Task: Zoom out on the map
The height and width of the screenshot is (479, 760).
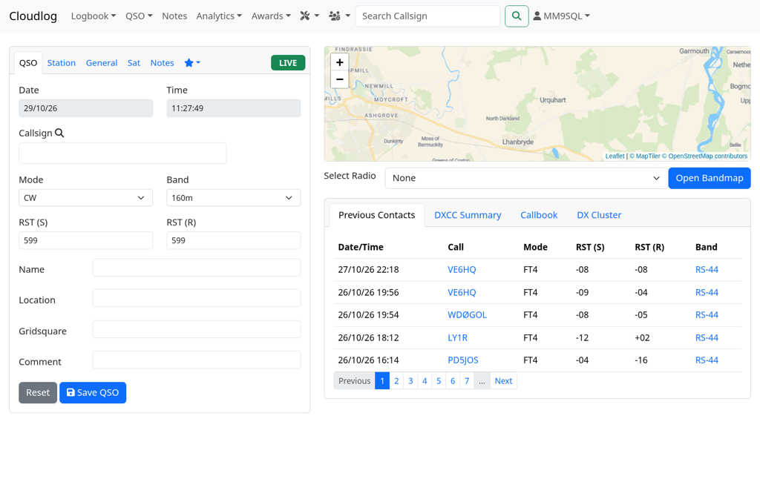Action: click(x=339, y=79)
